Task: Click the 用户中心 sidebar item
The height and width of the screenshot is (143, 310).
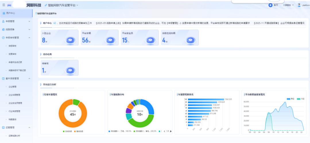Action: [16, 13]
